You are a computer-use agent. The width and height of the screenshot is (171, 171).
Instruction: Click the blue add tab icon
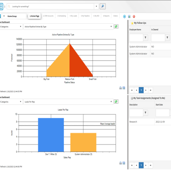pos(124,16)
